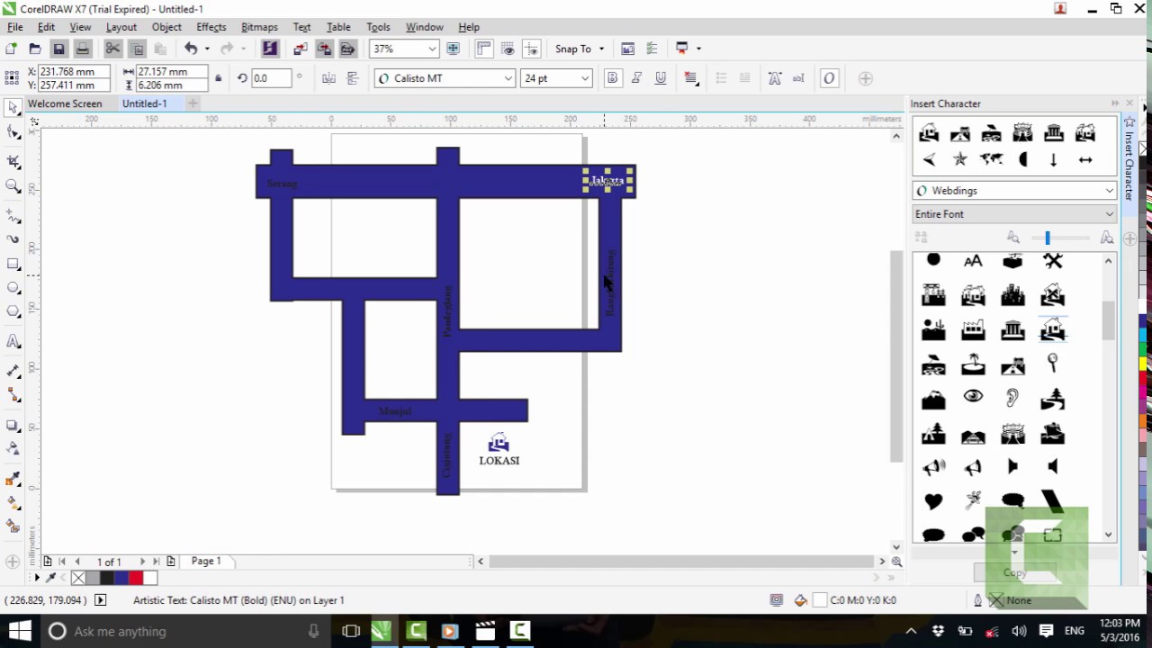Open the undo history dropdown arrow
1152x648 pixels.
pos(207,49)
